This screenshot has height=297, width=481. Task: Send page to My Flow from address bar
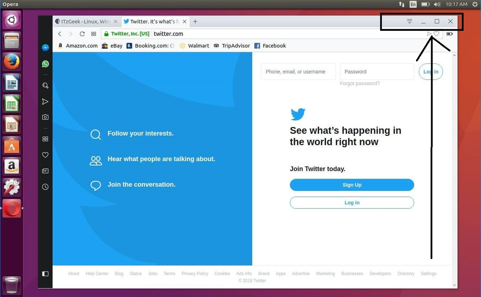point(429,34)
